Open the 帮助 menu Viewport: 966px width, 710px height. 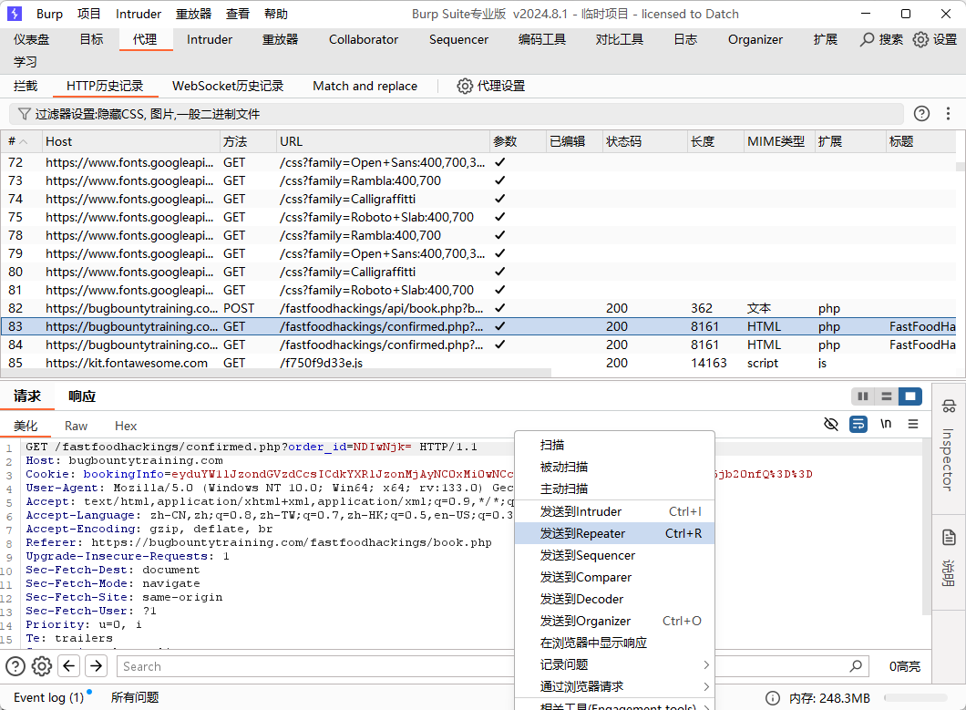pos(275,14)
